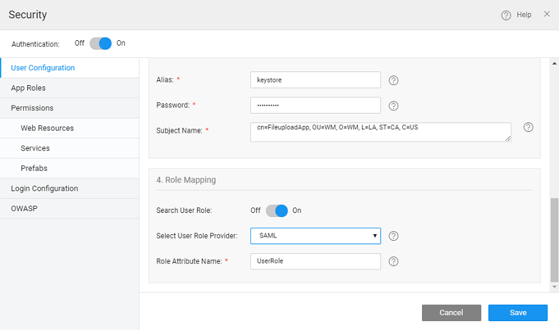The image size is (559, 330).
Task: Select Permissions in the sidebar
Action: coord(32,108)
